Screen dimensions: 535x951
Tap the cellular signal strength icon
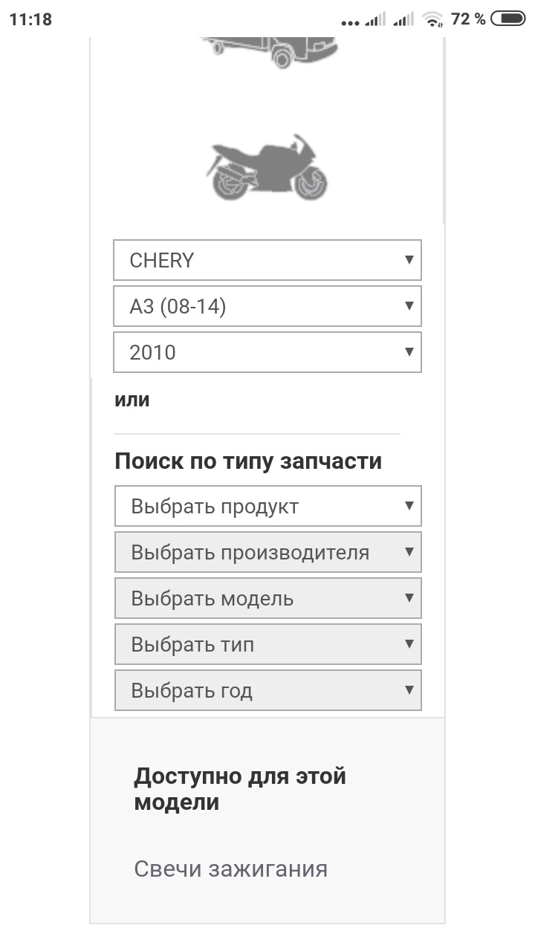tap(375, 19)
